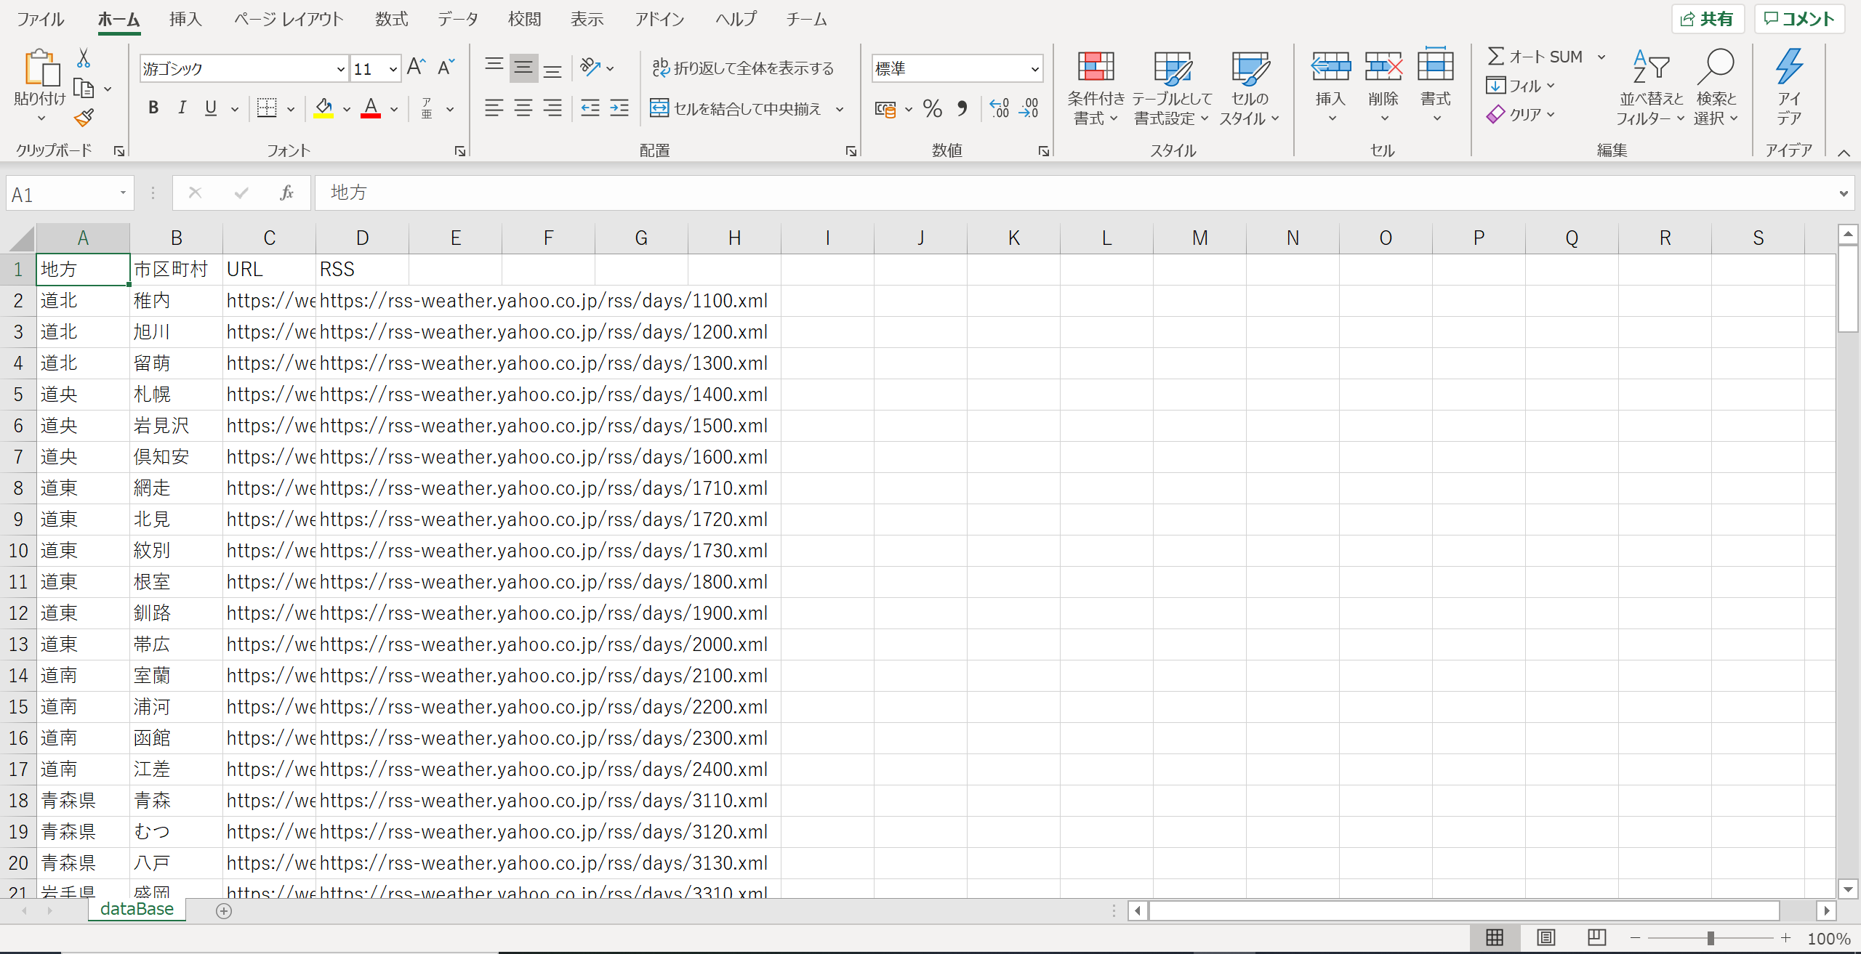Open conditional formatting (条件付き書式)
The height and width of the screenshot is (954, 1861).
1095,87
